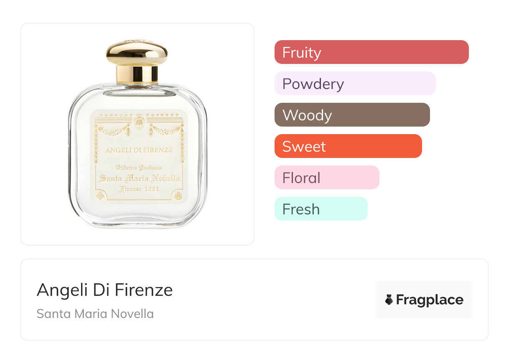
Task: Click the word Floral label
Action: point(301,178)
